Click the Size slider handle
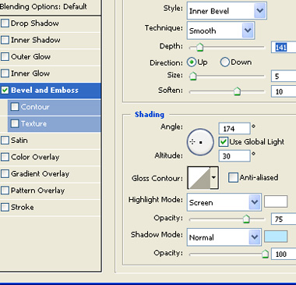This screenshot has width=296, height=285. (193, 76)
